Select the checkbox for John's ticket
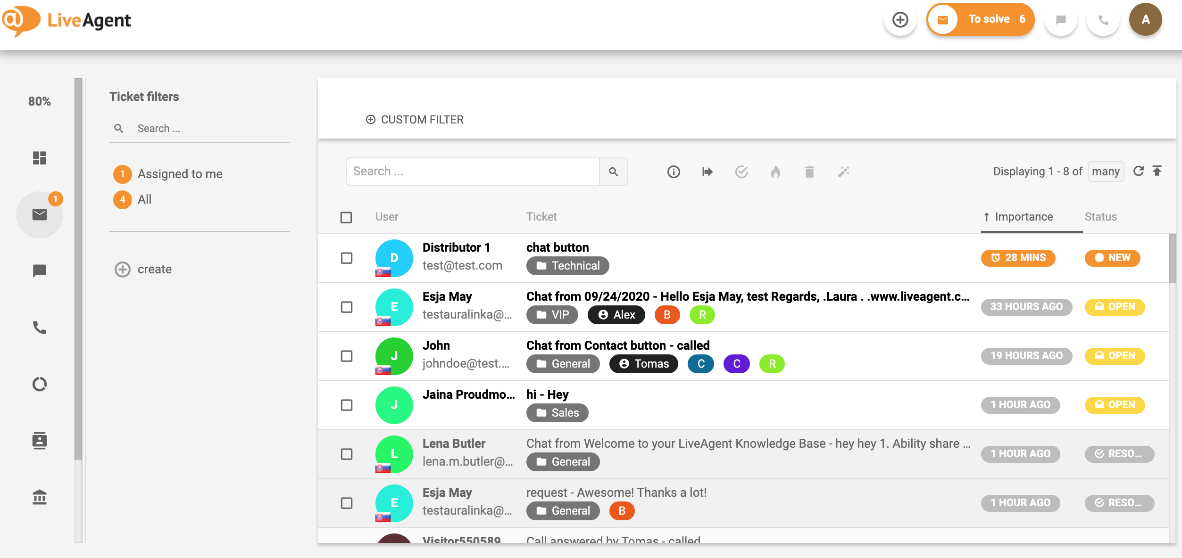The image size is (1182, 558). point(347,356)
